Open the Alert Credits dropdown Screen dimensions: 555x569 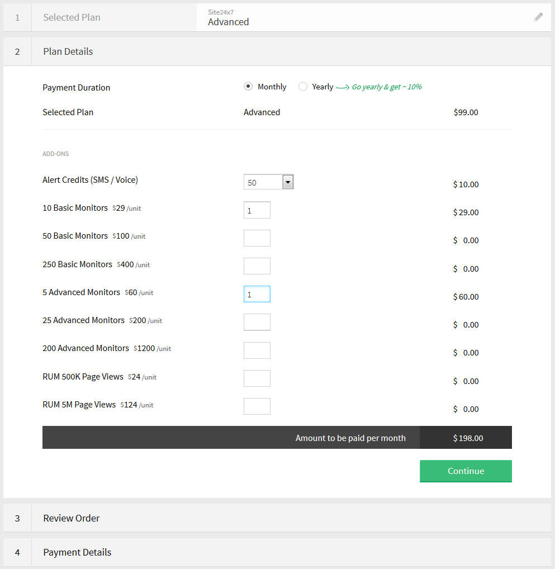[269, 182]
